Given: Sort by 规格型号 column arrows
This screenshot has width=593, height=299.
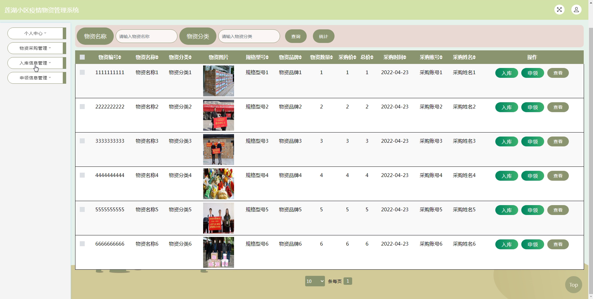Looking at the screenshot, I should [x=267, y=57].
